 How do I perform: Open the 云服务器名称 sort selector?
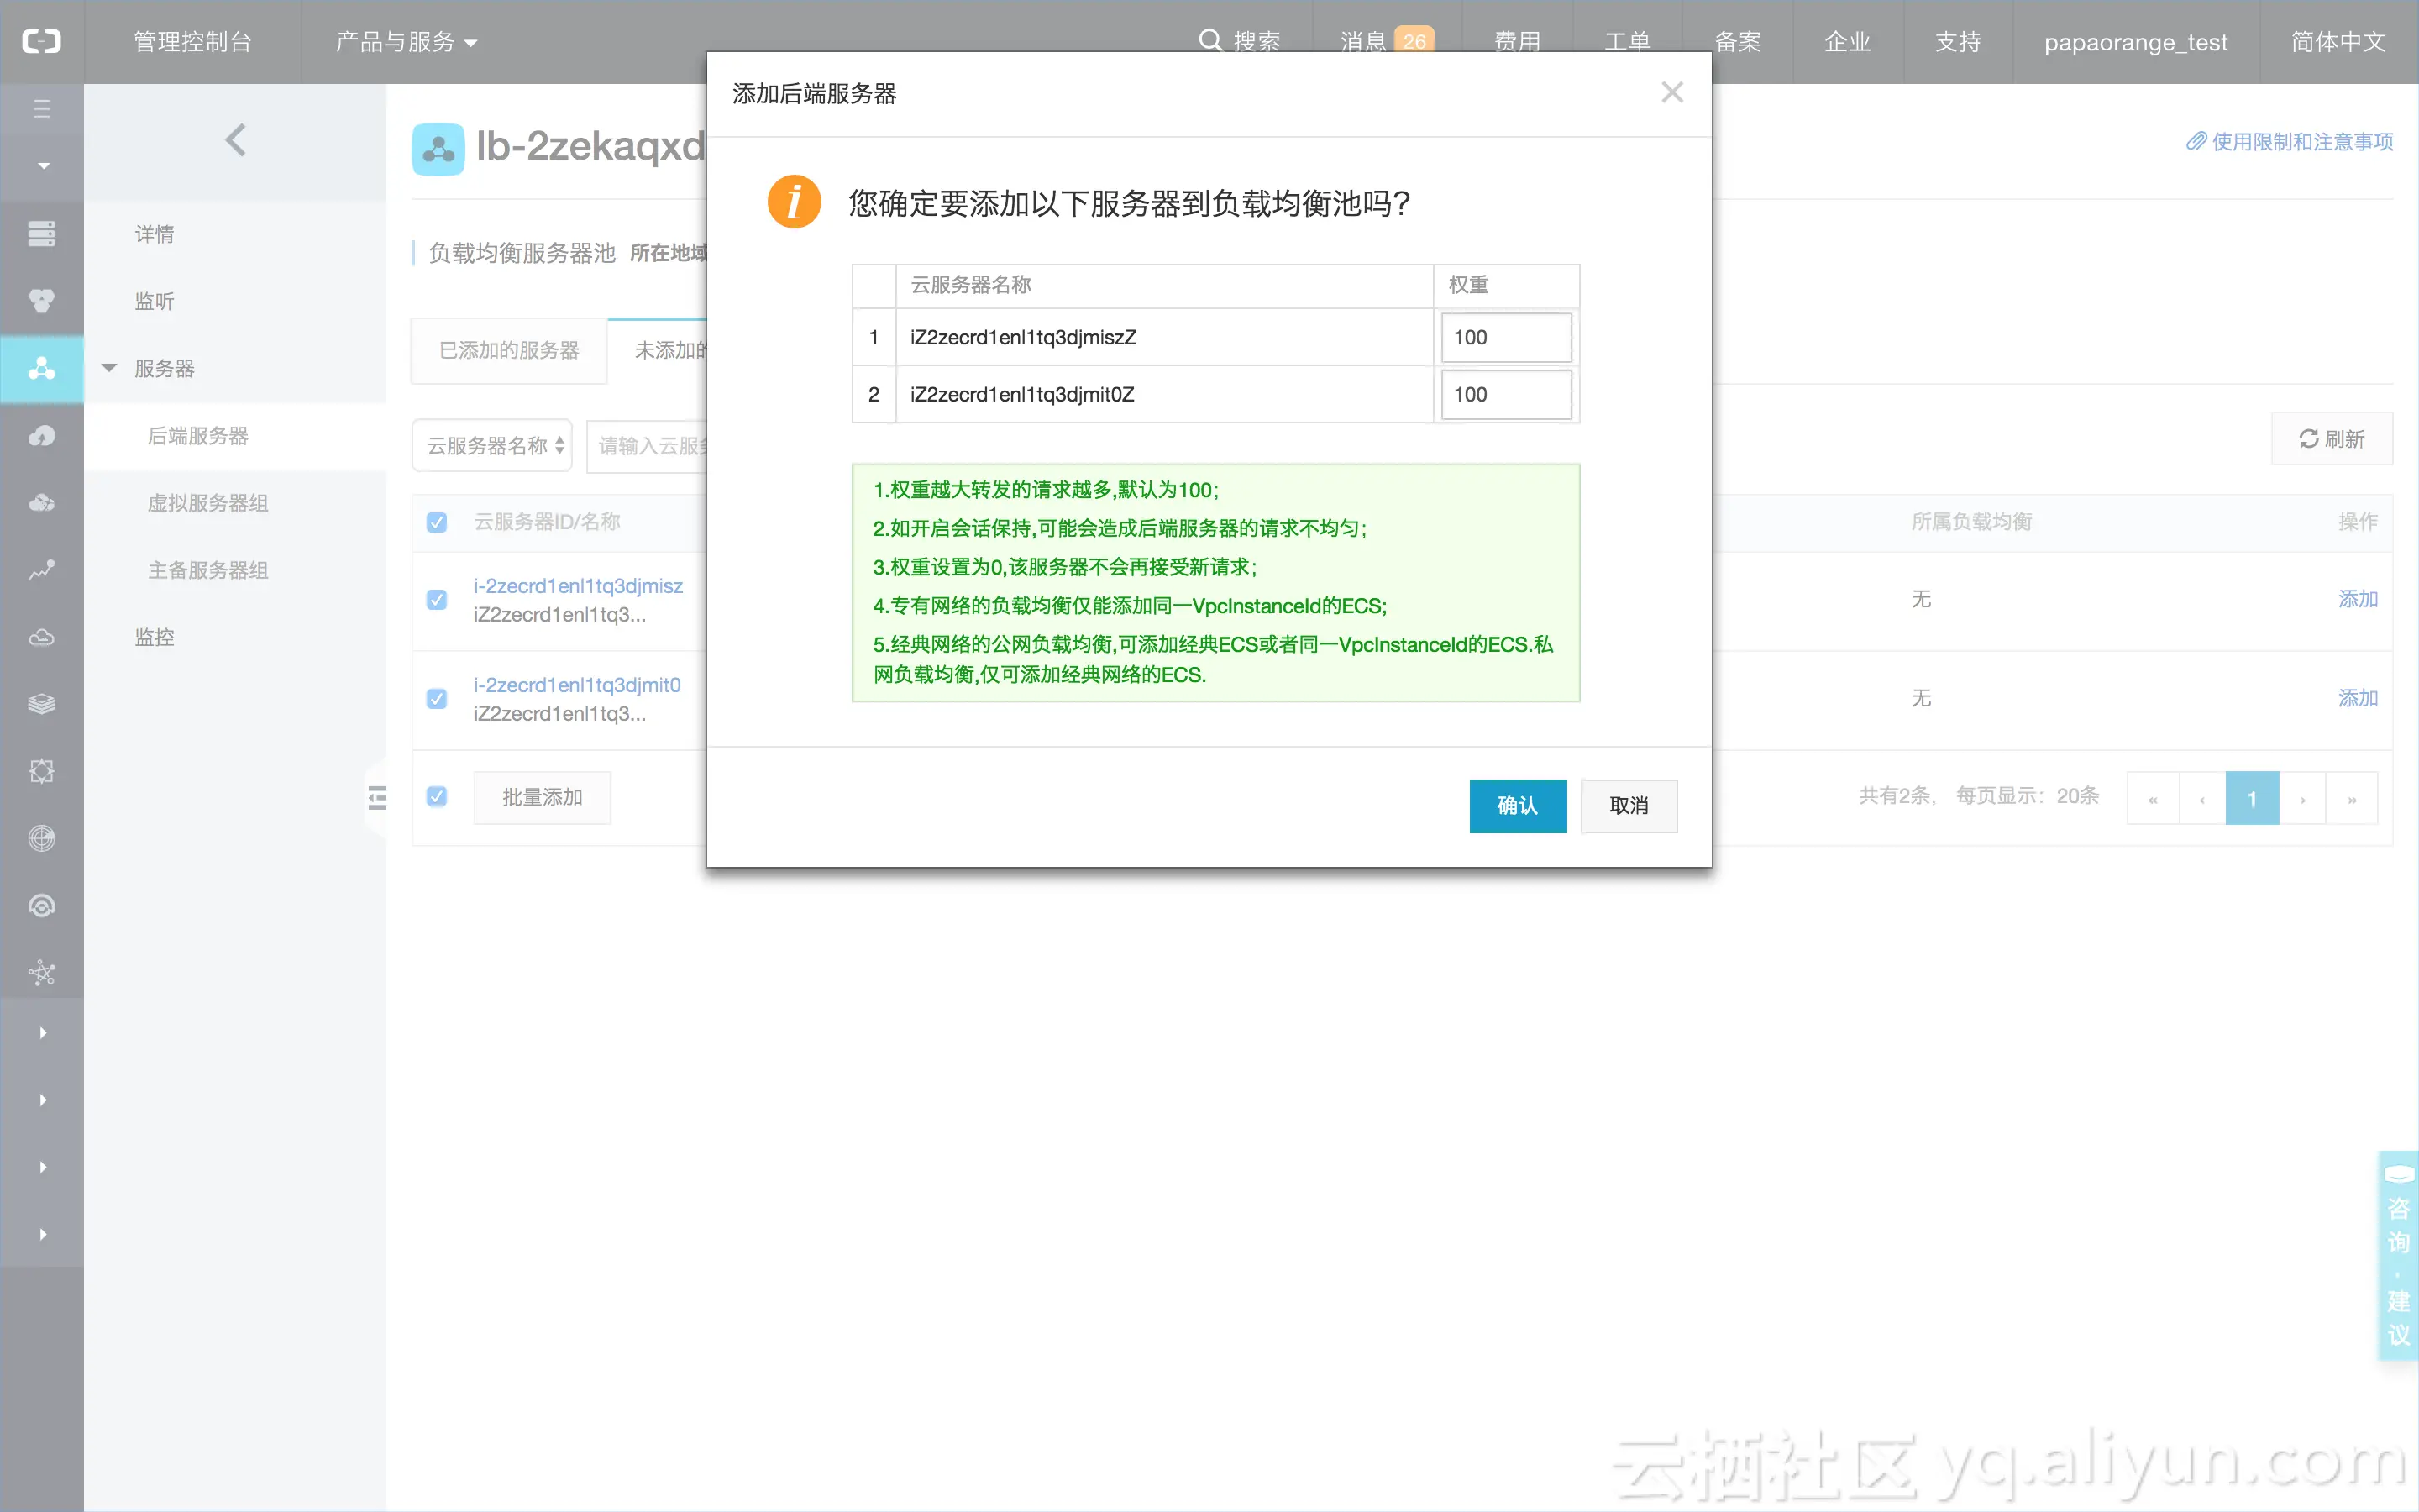click(491, 445)
